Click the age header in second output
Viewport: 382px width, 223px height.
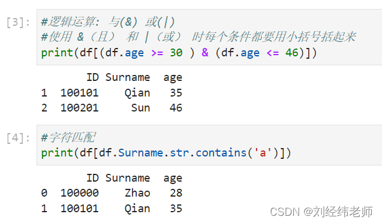173,179
